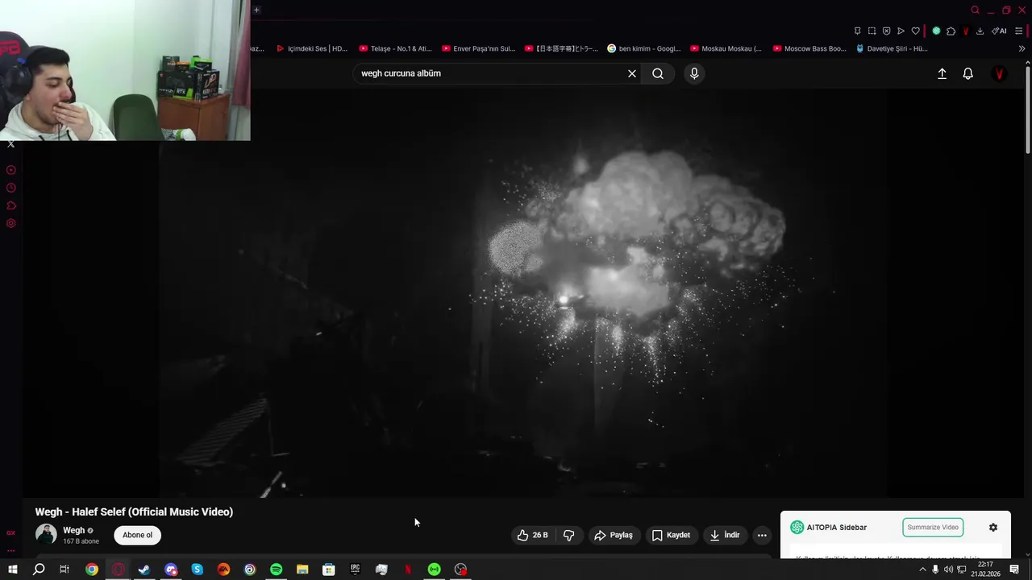1032x580 pixels.
Task: Open ben kimim - Google bookmark
Action: (x=644, y=48)
